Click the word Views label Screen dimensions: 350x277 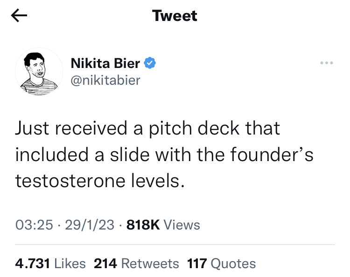182,225
